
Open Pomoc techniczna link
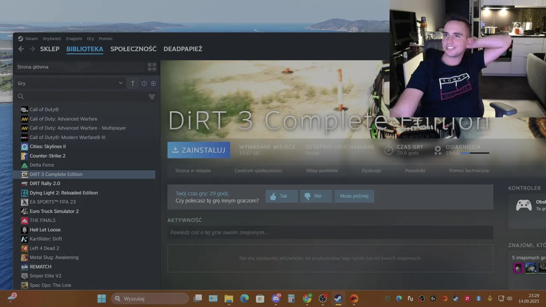coord(469,171)
